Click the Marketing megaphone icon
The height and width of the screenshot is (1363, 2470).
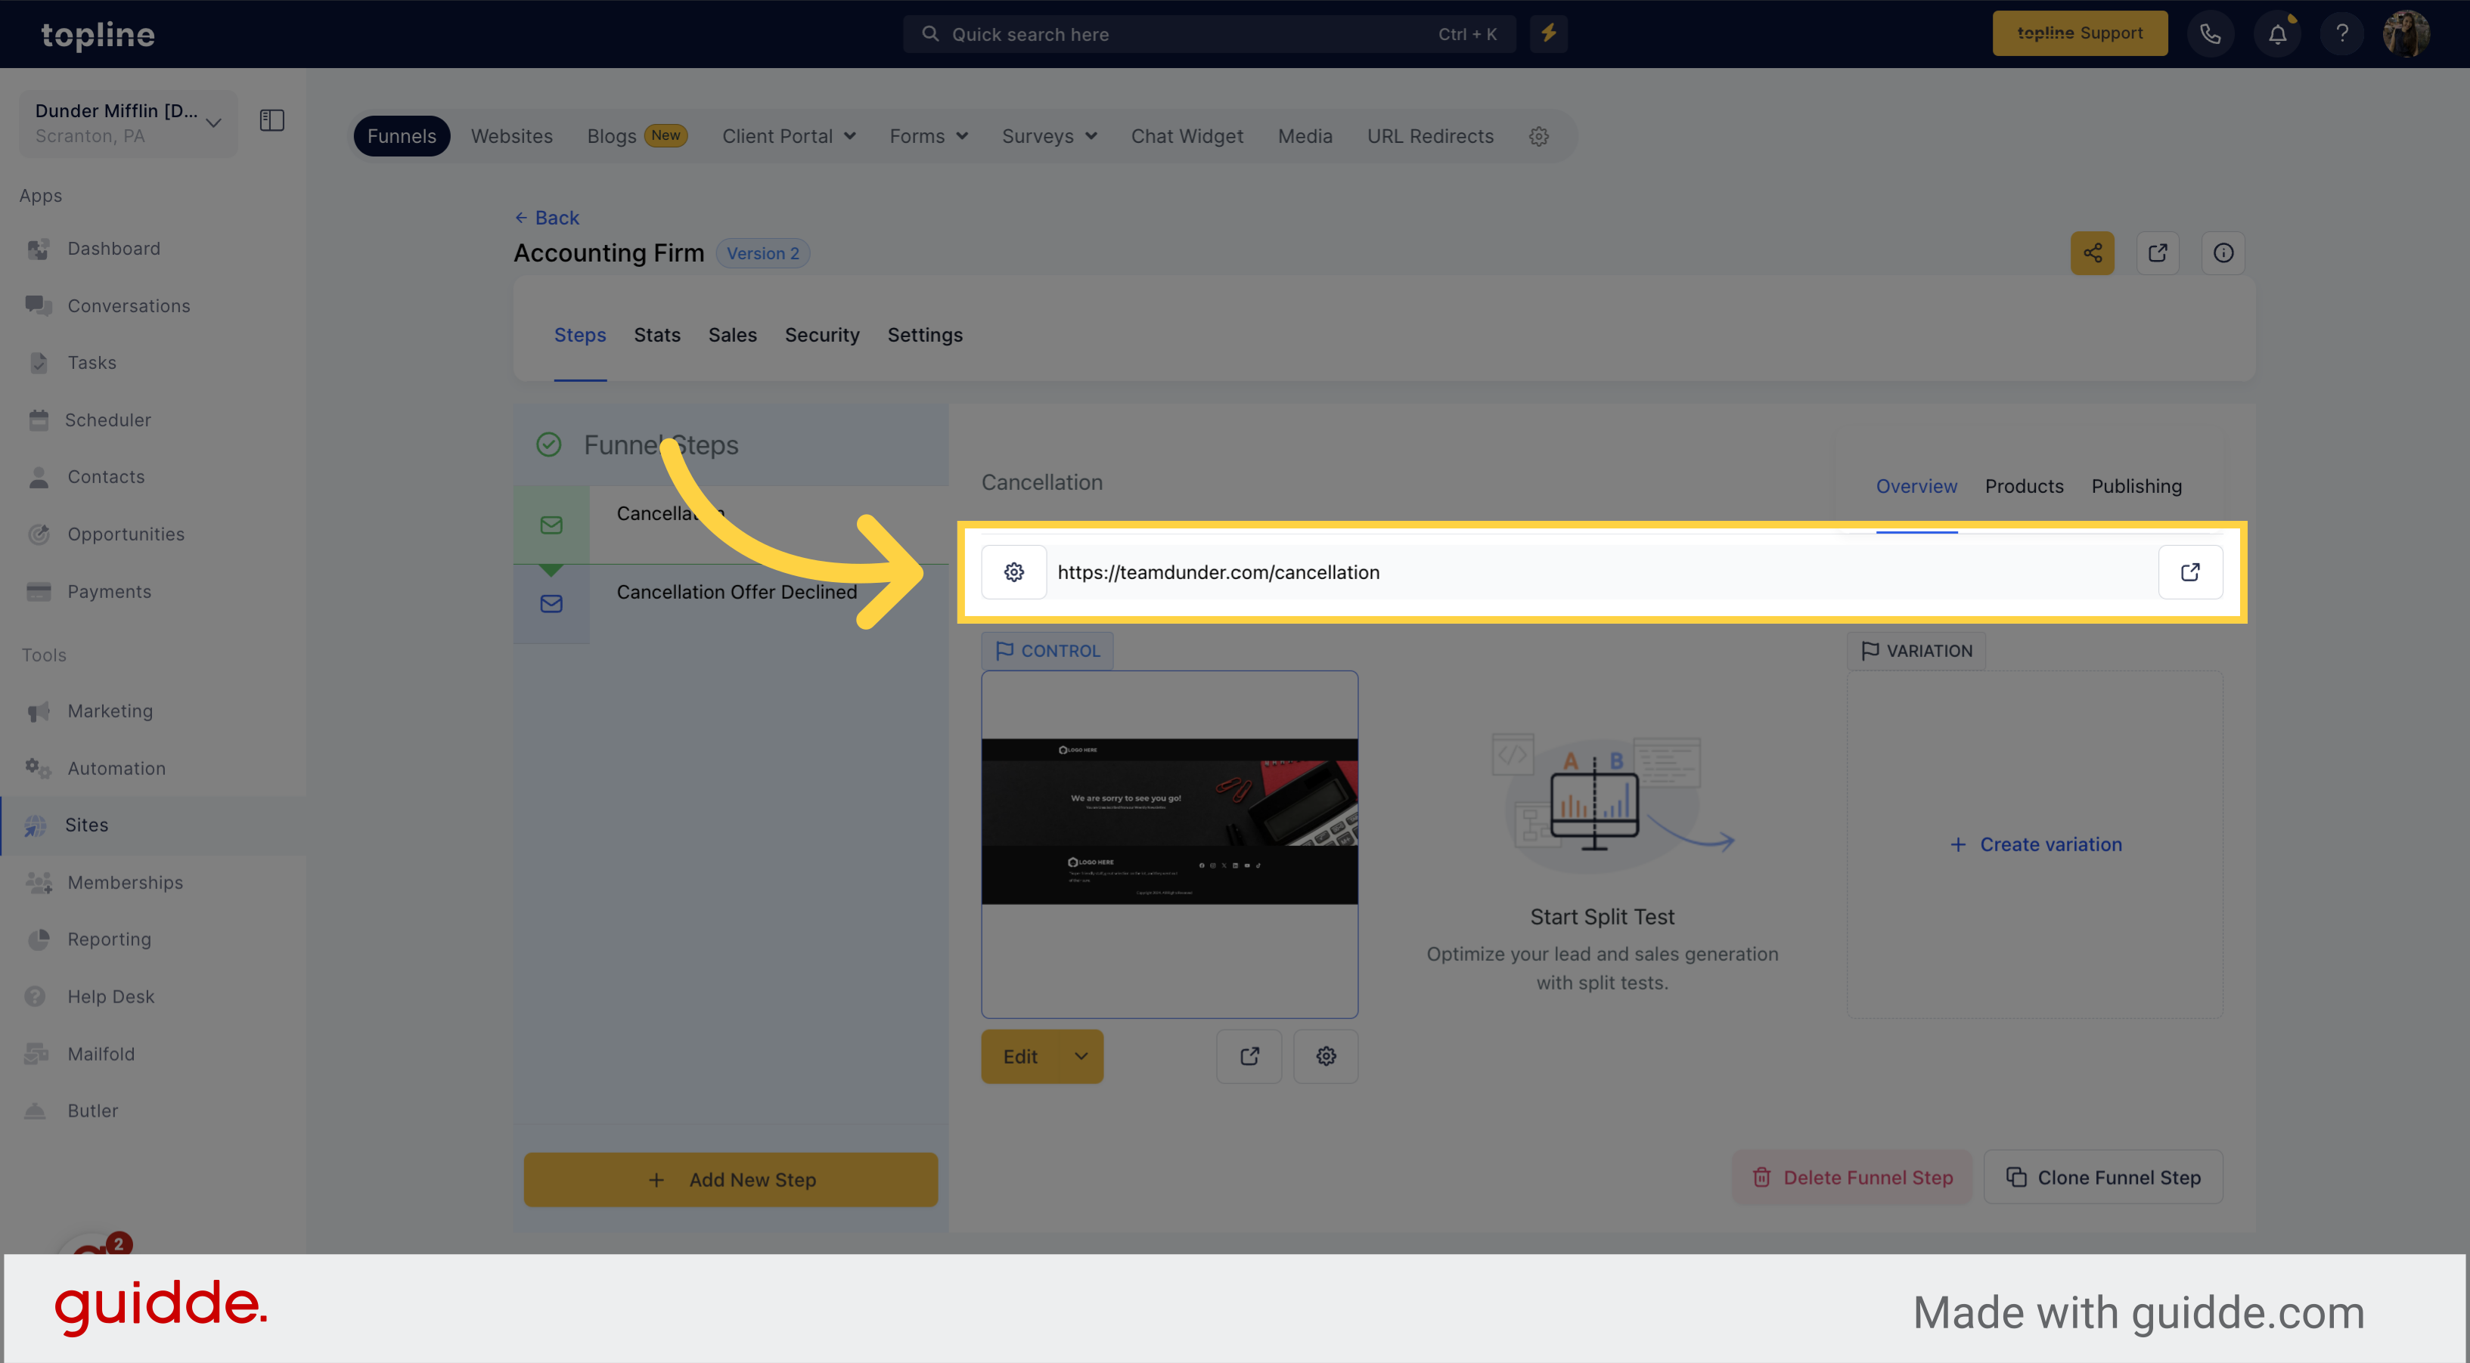(x=39, y=711)
